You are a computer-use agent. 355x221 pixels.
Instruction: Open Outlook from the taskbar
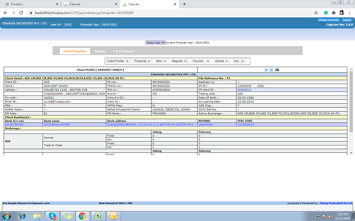(x=114, y=216)
